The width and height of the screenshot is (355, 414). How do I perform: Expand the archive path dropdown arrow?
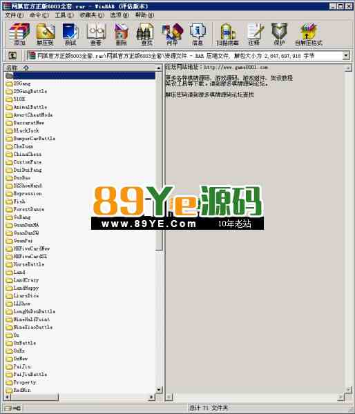pyautogui.click(x=346, y=56)
